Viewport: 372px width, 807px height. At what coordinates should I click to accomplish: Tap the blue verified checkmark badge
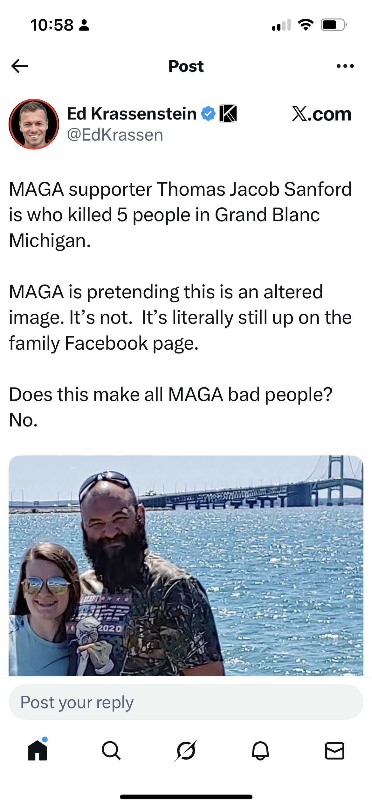coord(208,114)
